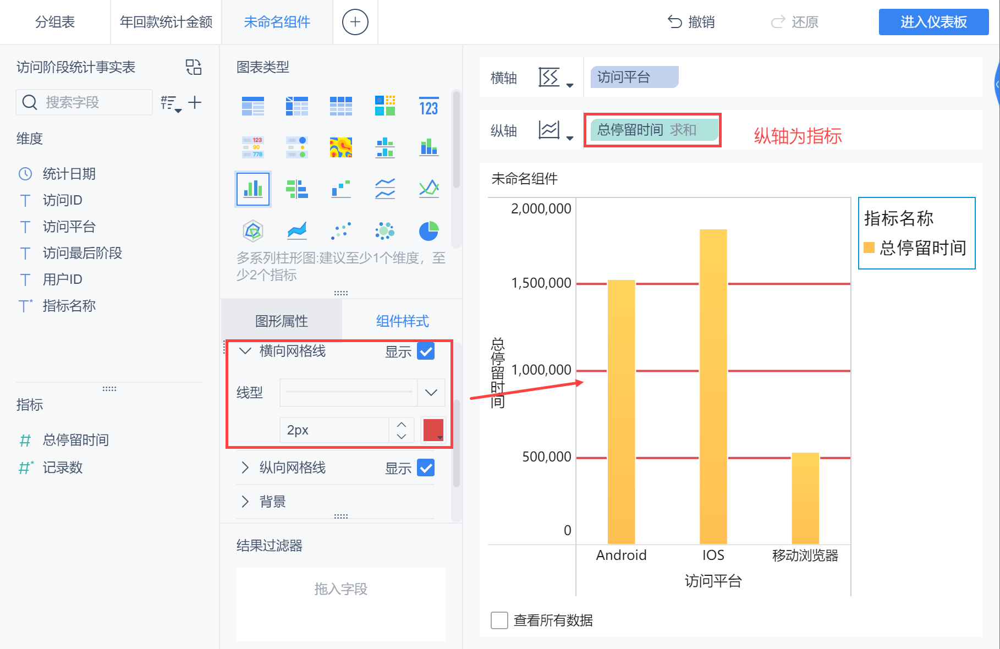Viewport: 1000px width, 649px height.
Task: Select the grouped table chart type icon
Action: 253,106
